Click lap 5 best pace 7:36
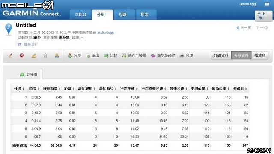 [x=185, y=129]
